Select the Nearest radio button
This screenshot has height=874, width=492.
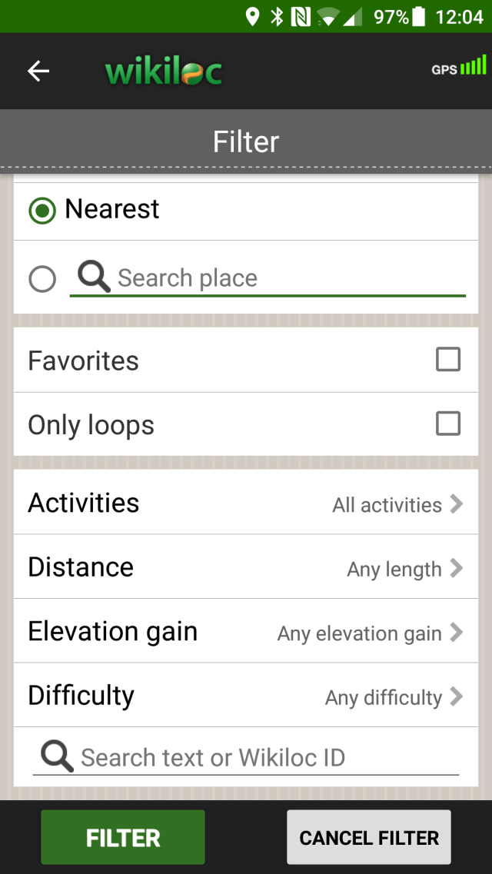42,210
